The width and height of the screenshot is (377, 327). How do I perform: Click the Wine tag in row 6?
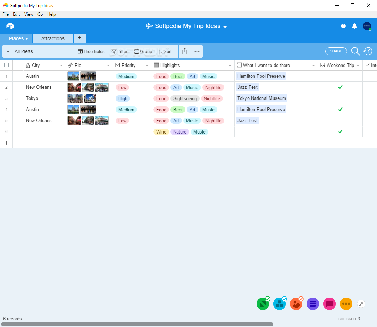point(161,132)
